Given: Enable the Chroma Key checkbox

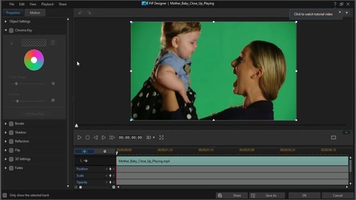Looking at the screenshot, I should click(x=11, y=31).
